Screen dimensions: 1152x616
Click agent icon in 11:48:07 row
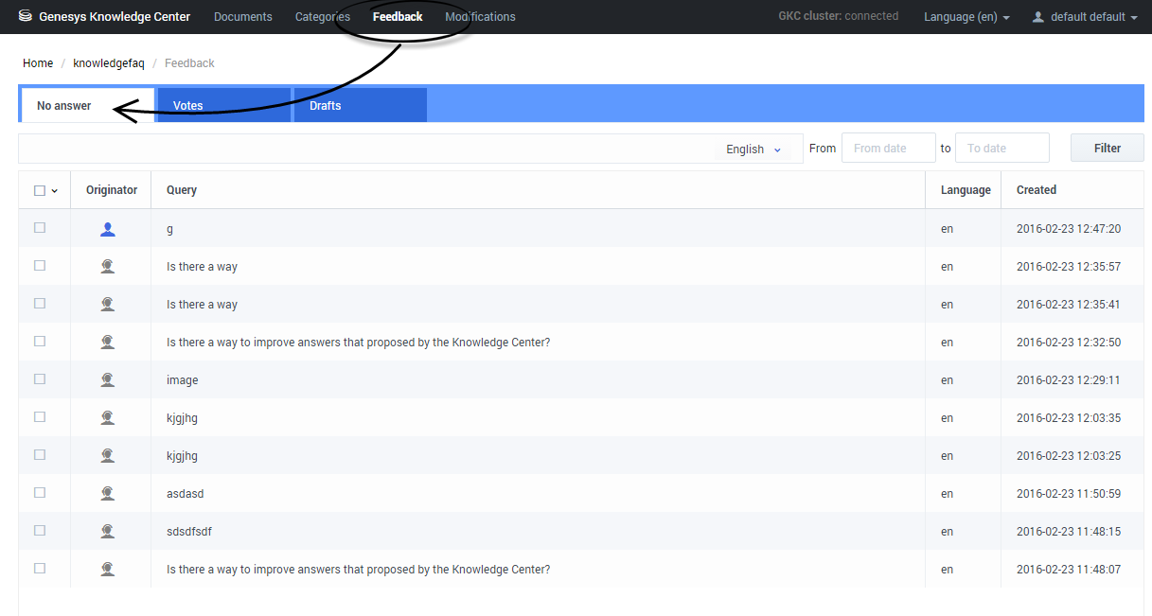pyautogui.click(x=108, y=570)
